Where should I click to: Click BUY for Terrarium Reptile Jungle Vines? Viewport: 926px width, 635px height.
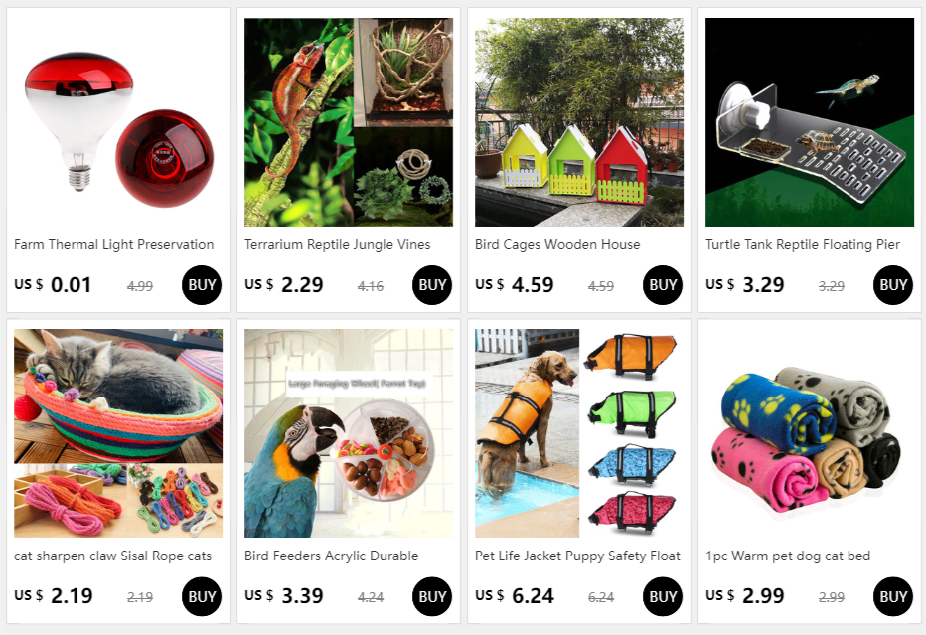click(431, 285)
